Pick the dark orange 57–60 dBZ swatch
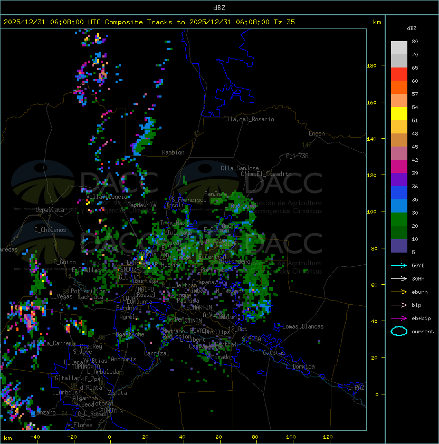439x444 pixels. (x=399, y=88)
